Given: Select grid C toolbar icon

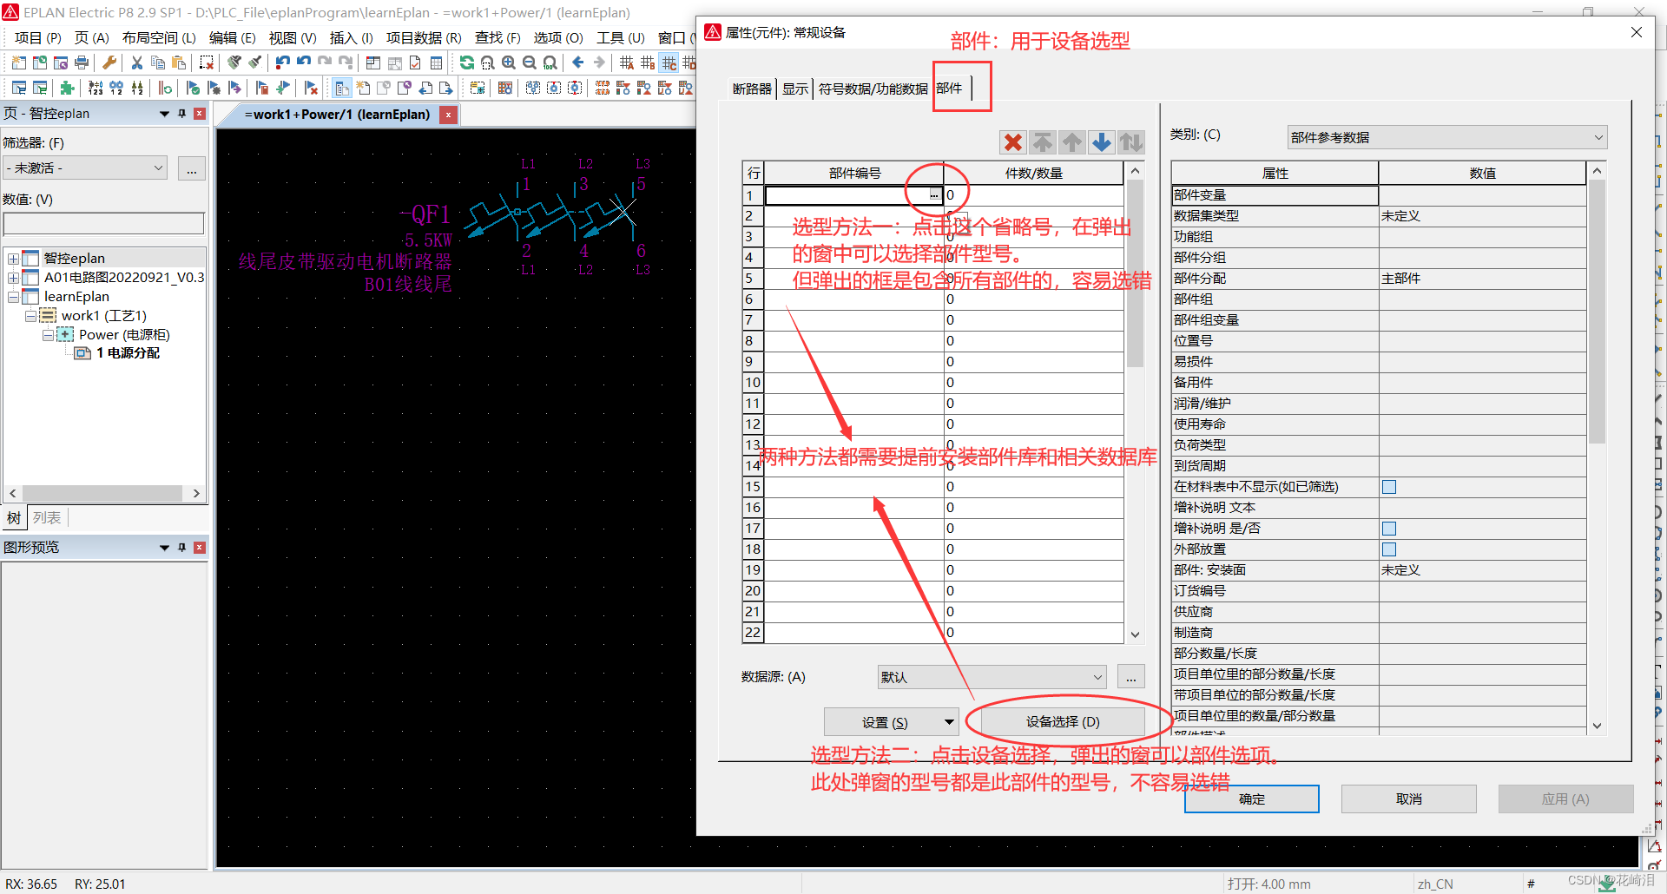Looking at the screenshot, I should click(669, 62).
